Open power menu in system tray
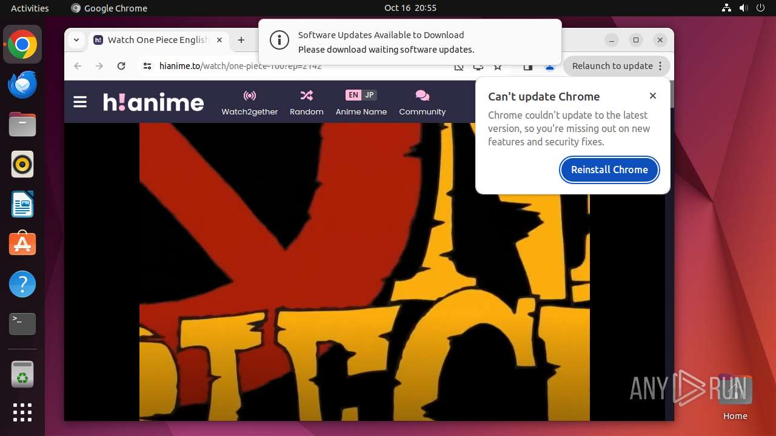 (x=761, y=8)
